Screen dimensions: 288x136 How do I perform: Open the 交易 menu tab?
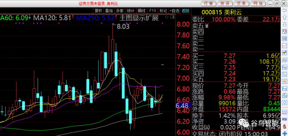point(241,3)
